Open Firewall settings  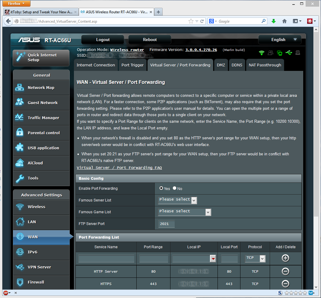click(41, 282)
